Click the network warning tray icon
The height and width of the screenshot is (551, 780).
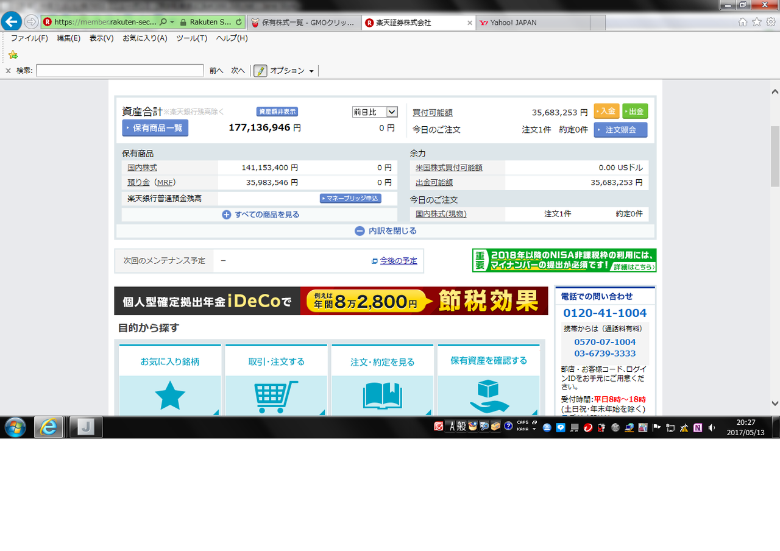pyautogui.click(x=684, y=427)
